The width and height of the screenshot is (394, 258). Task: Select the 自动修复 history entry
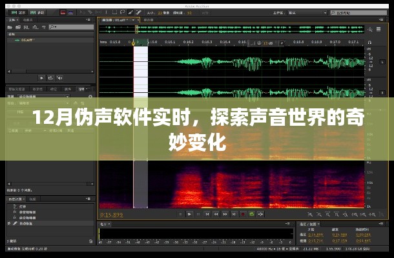point(50,223)
